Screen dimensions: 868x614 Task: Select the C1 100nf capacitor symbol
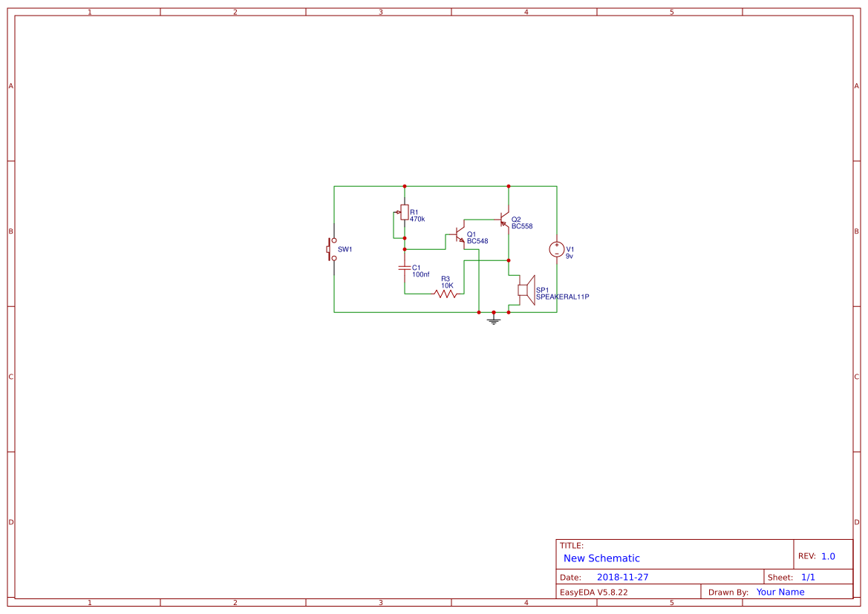pyautogui.click(x=404, y=268)
